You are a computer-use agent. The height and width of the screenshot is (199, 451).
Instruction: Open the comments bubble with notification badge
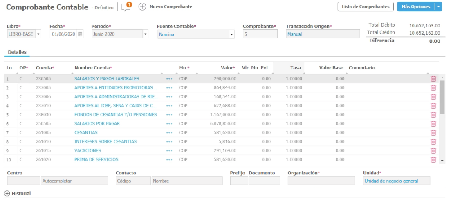[126, 7]
